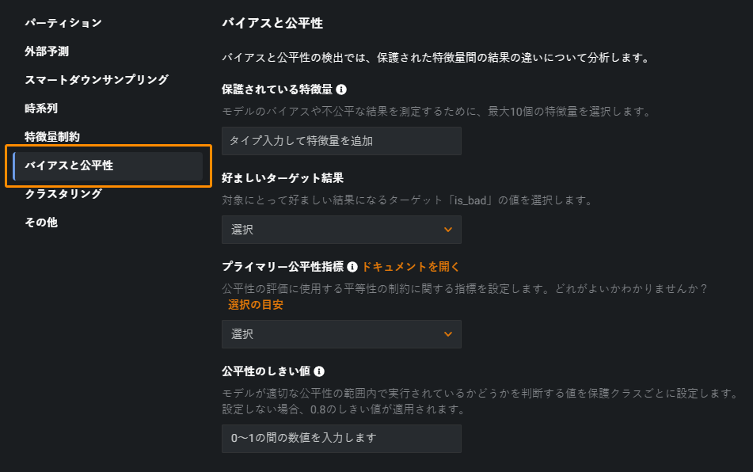
Task: Expand the プライマリー公平性指標 select box
Action: [x=341, y=334]
